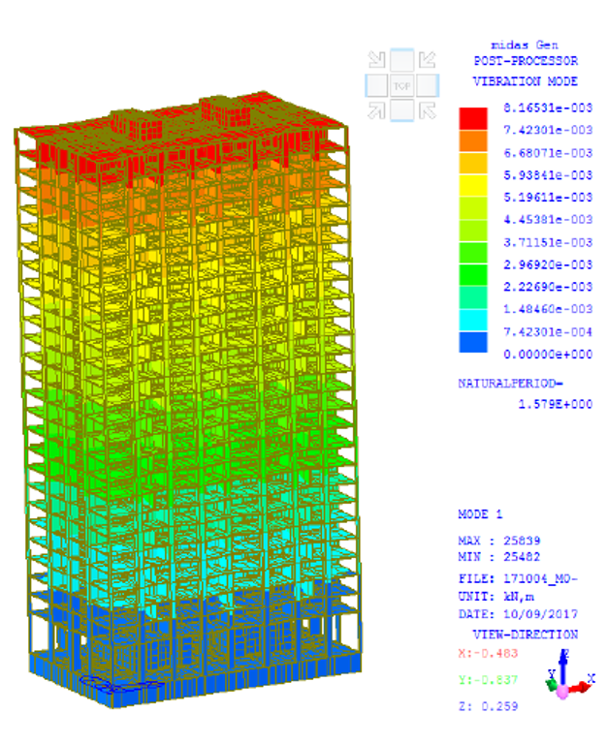
Task: Select the view cube face right of TOP
Action: pos(429,85)
